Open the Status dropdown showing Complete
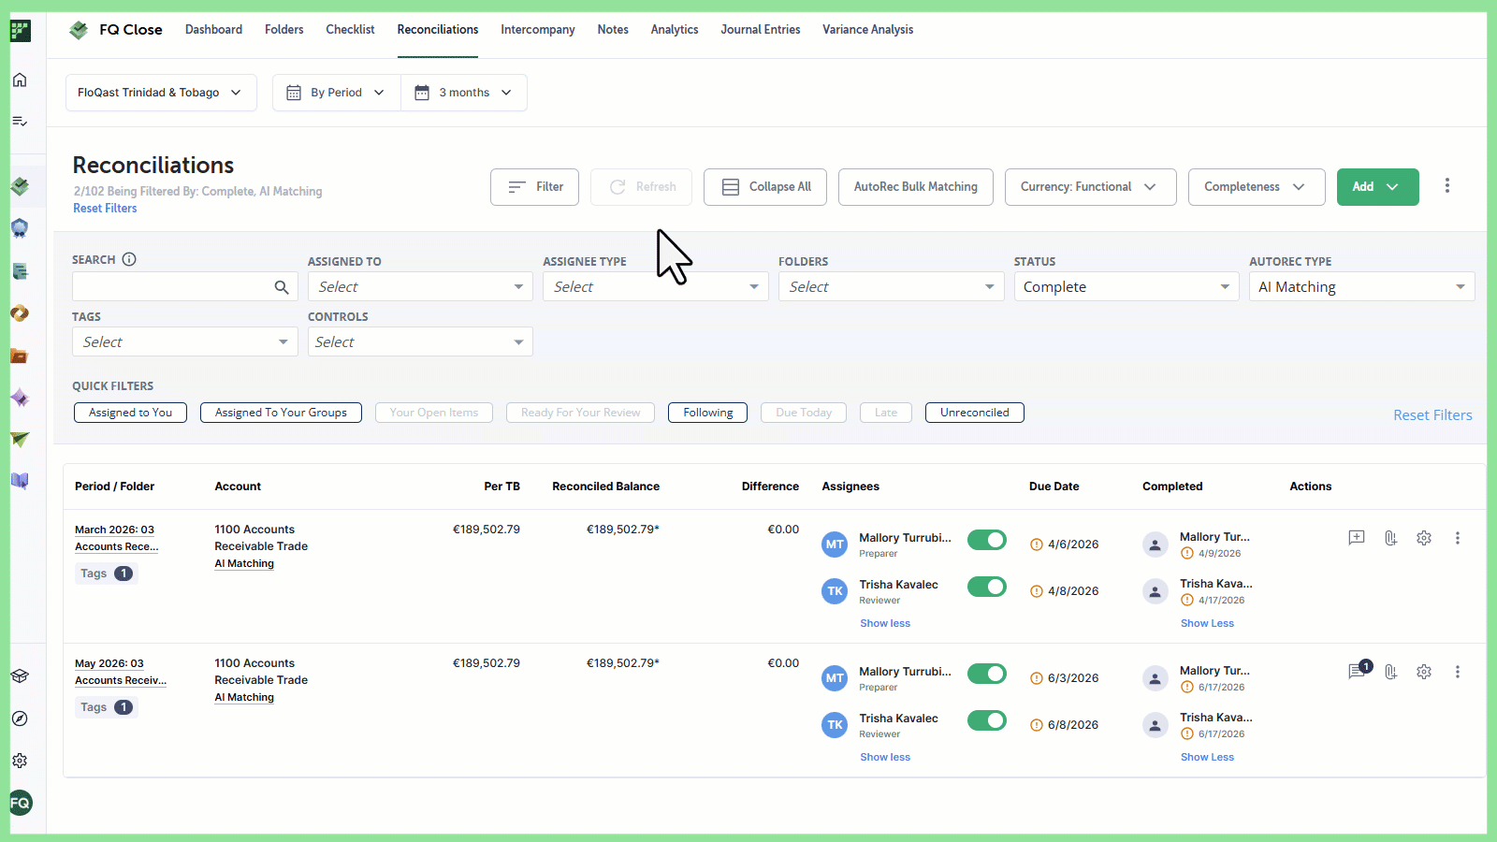The width and height of the screenshot is (1497, 842). [1126, 286]
